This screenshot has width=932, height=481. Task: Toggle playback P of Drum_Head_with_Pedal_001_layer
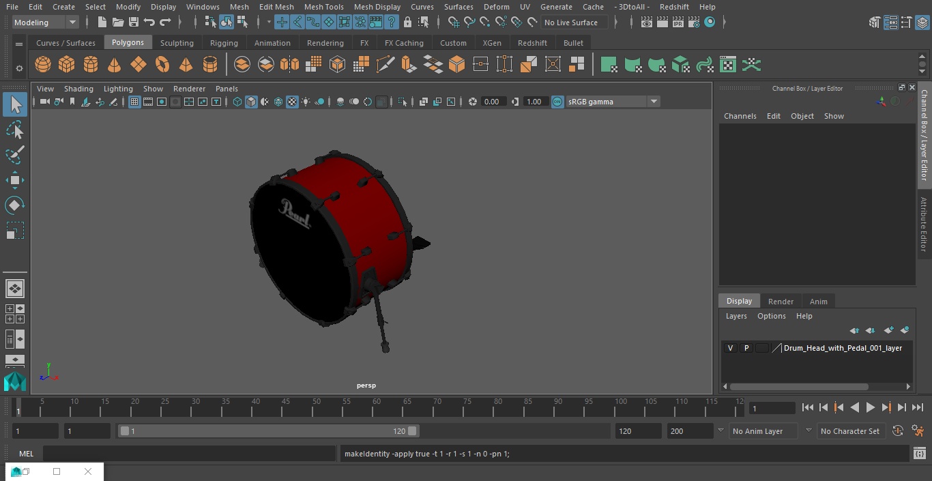746,348
